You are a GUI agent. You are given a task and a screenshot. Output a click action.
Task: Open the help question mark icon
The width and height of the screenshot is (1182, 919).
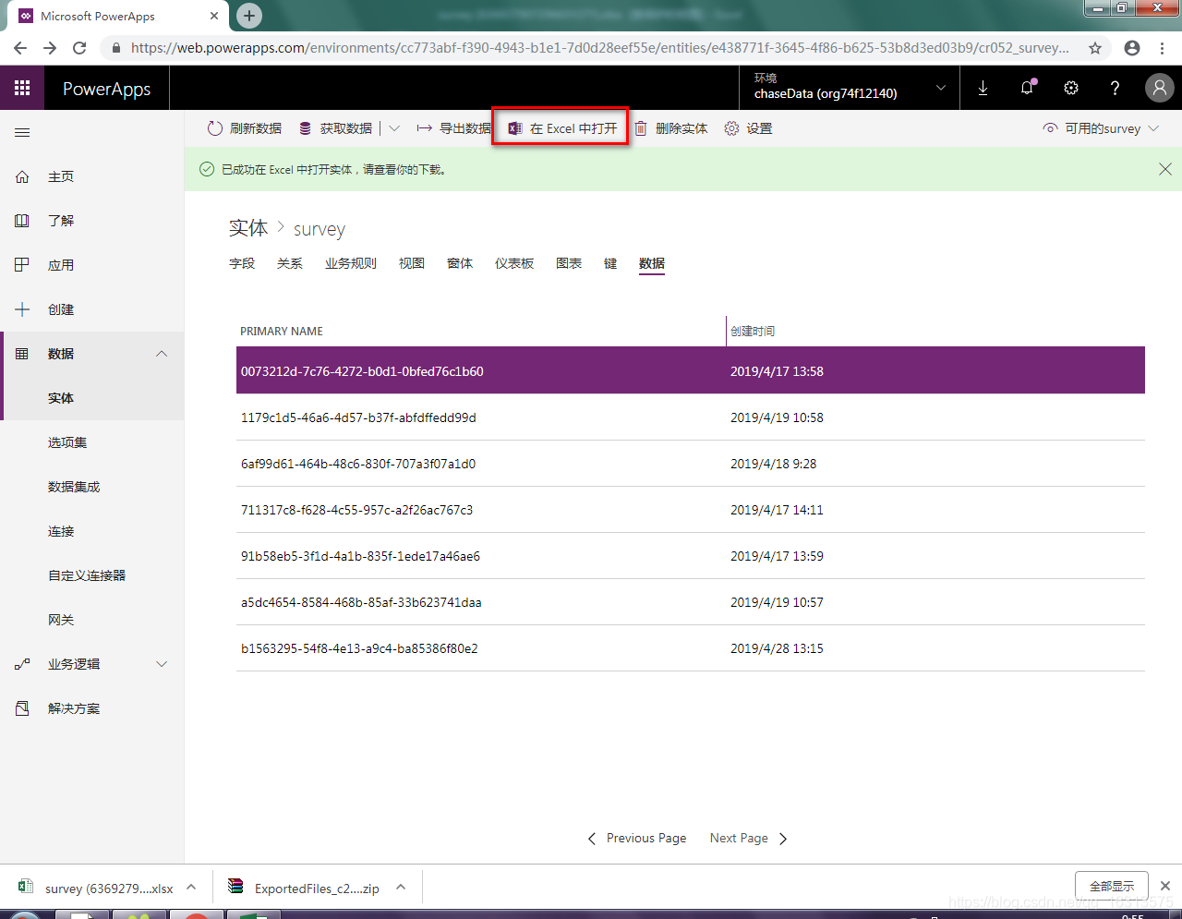tap(1115, 88)
